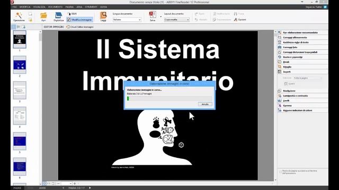Viewport: 339px width, 190px height.
Task: Click the zoom in plus icon
Action: 75,184
